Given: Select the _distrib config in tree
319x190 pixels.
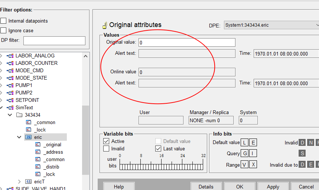Looking at the screenshot, I should (x=51, y=167).
